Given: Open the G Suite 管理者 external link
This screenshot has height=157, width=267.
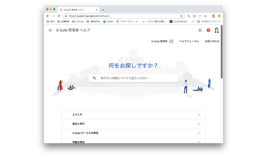Looking at the screenshot, I should pyautogui.click(x=162, y=41).
